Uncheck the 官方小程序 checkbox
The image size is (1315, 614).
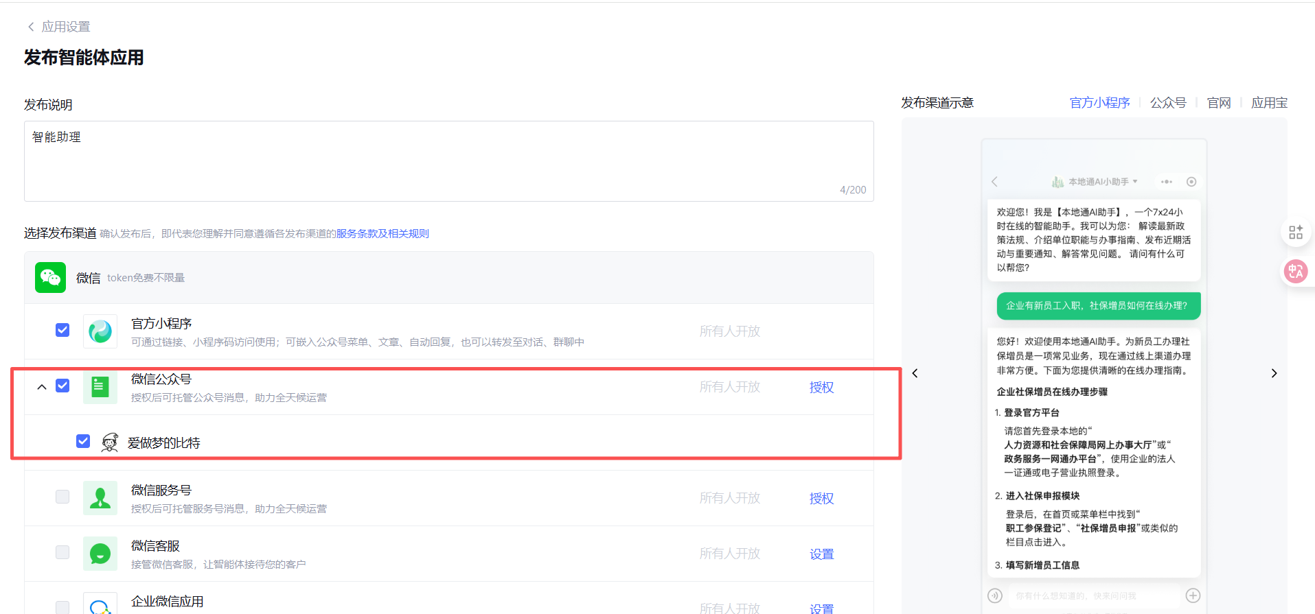pos(62,330)
